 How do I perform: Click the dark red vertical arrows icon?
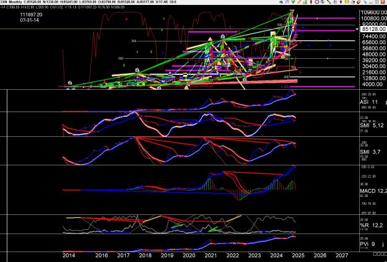[x=311, y=2]
